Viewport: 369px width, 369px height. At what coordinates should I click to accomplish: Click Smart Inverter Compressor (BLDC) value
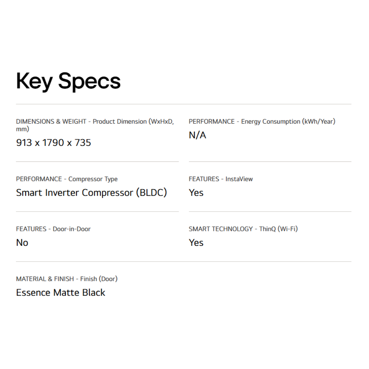pyautogui.click(x=92, y=193)
